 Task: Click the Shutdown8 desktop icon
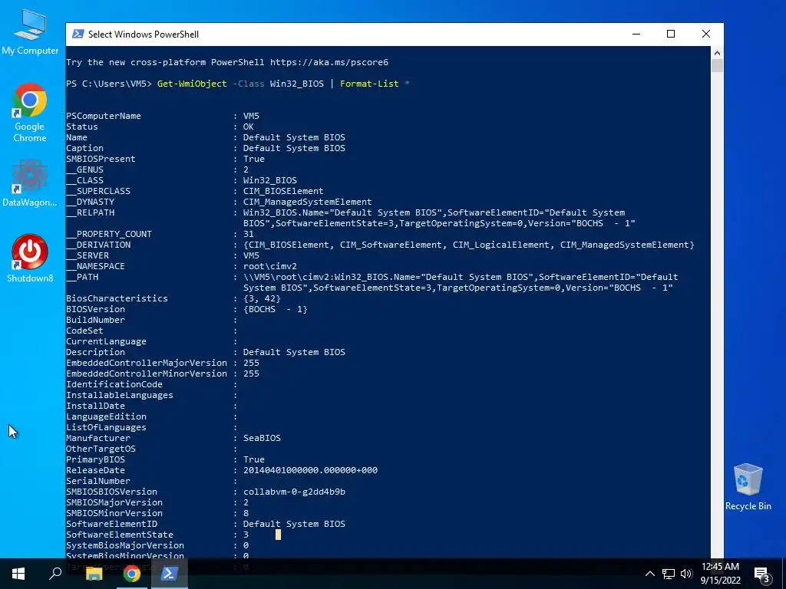tap(30, 258)
